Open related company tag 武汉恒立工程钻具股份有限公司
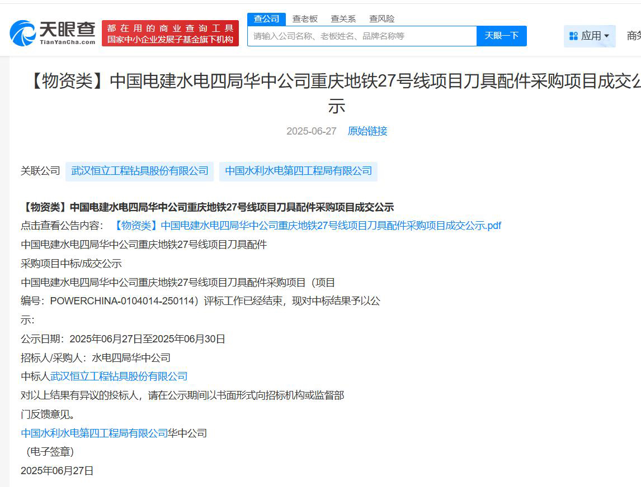The width and height of the screenshot is (641, 487). point(140,171)
